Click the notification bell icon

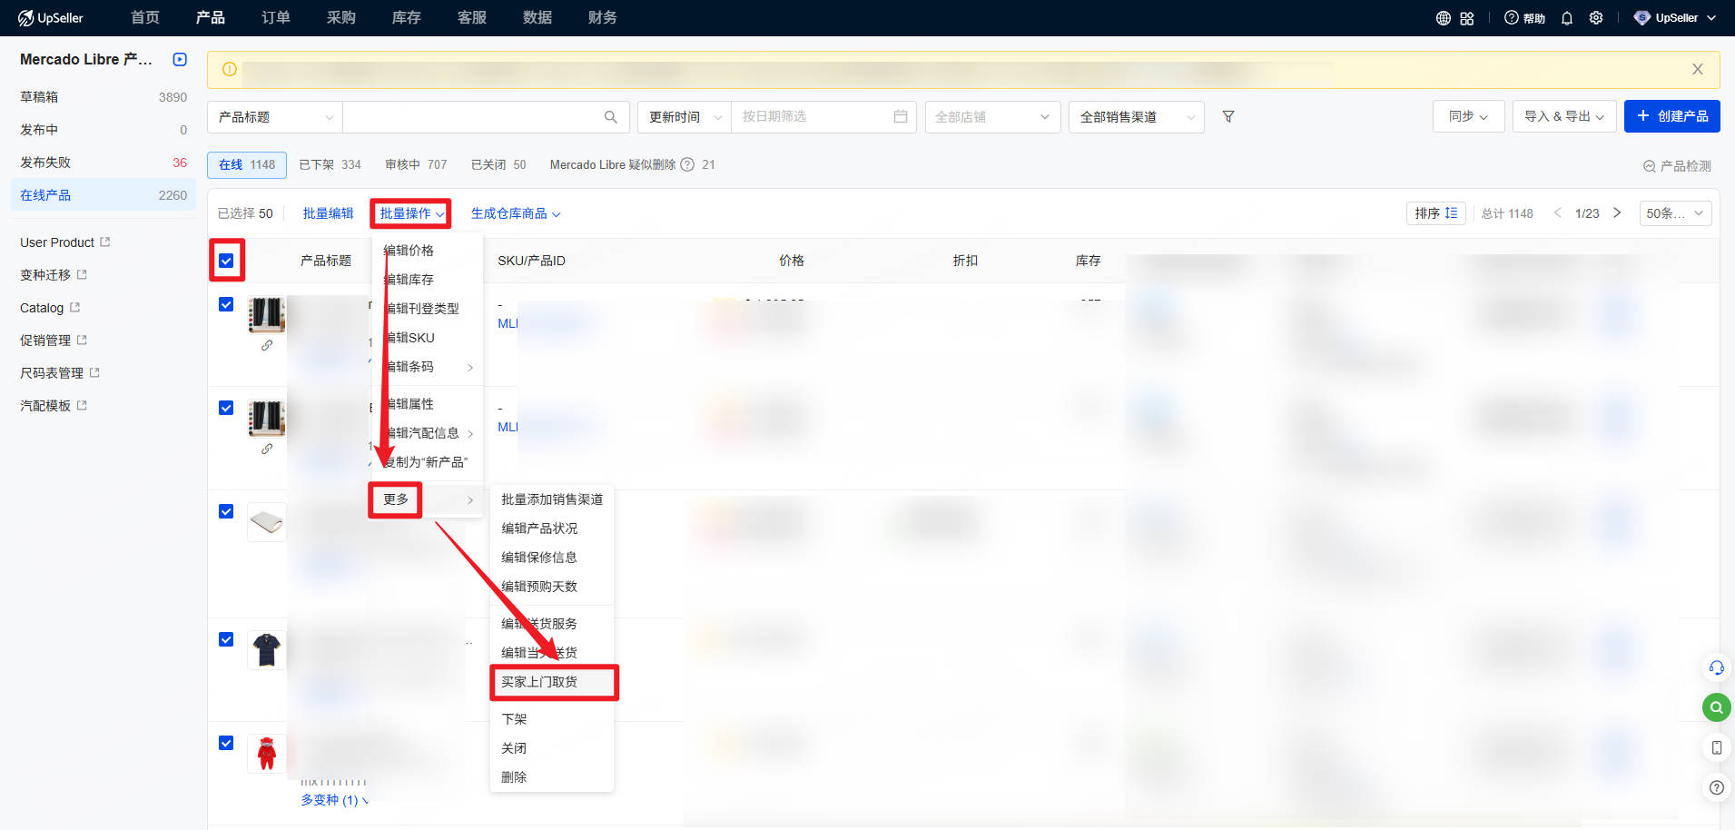coord(1566,18)
